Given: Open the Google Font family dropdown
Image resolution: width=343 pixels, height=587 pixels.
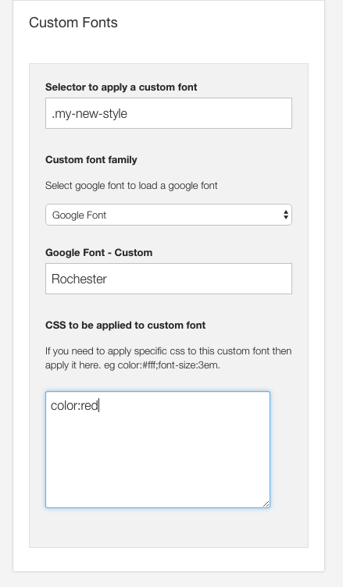Looking at the screenshot, I should [x=169, y=215].
